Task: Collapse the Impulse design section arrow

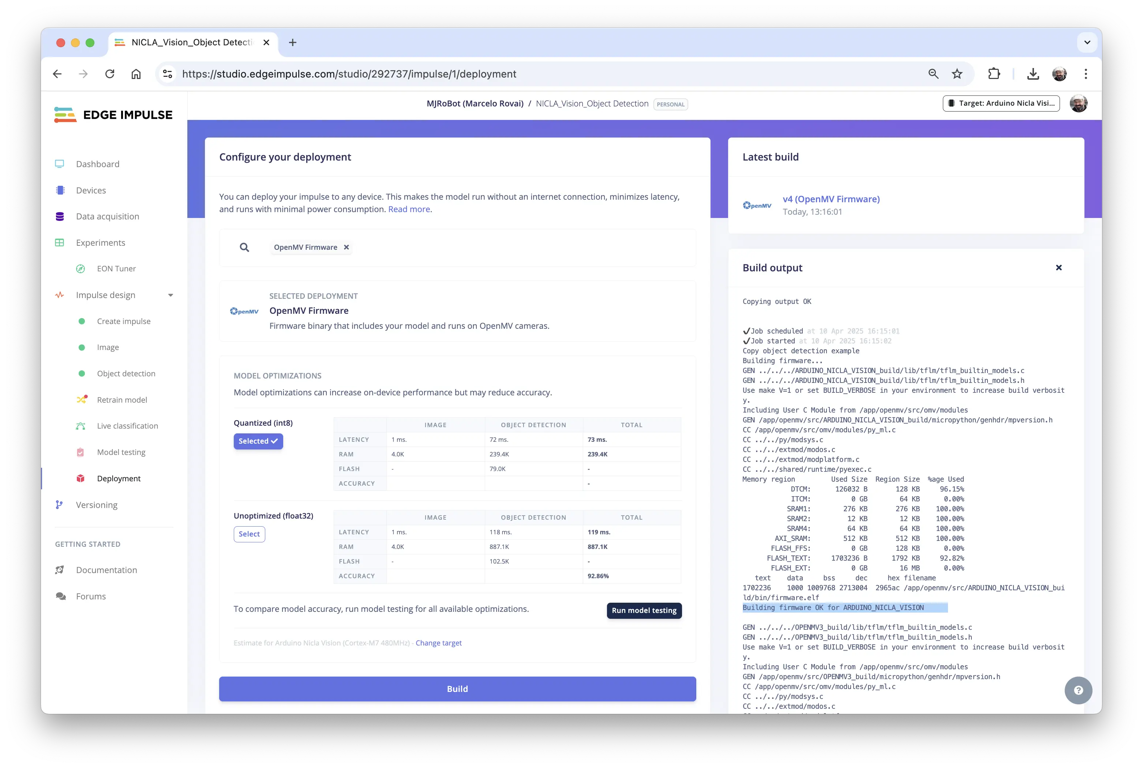Action: (x=170, y=295)
